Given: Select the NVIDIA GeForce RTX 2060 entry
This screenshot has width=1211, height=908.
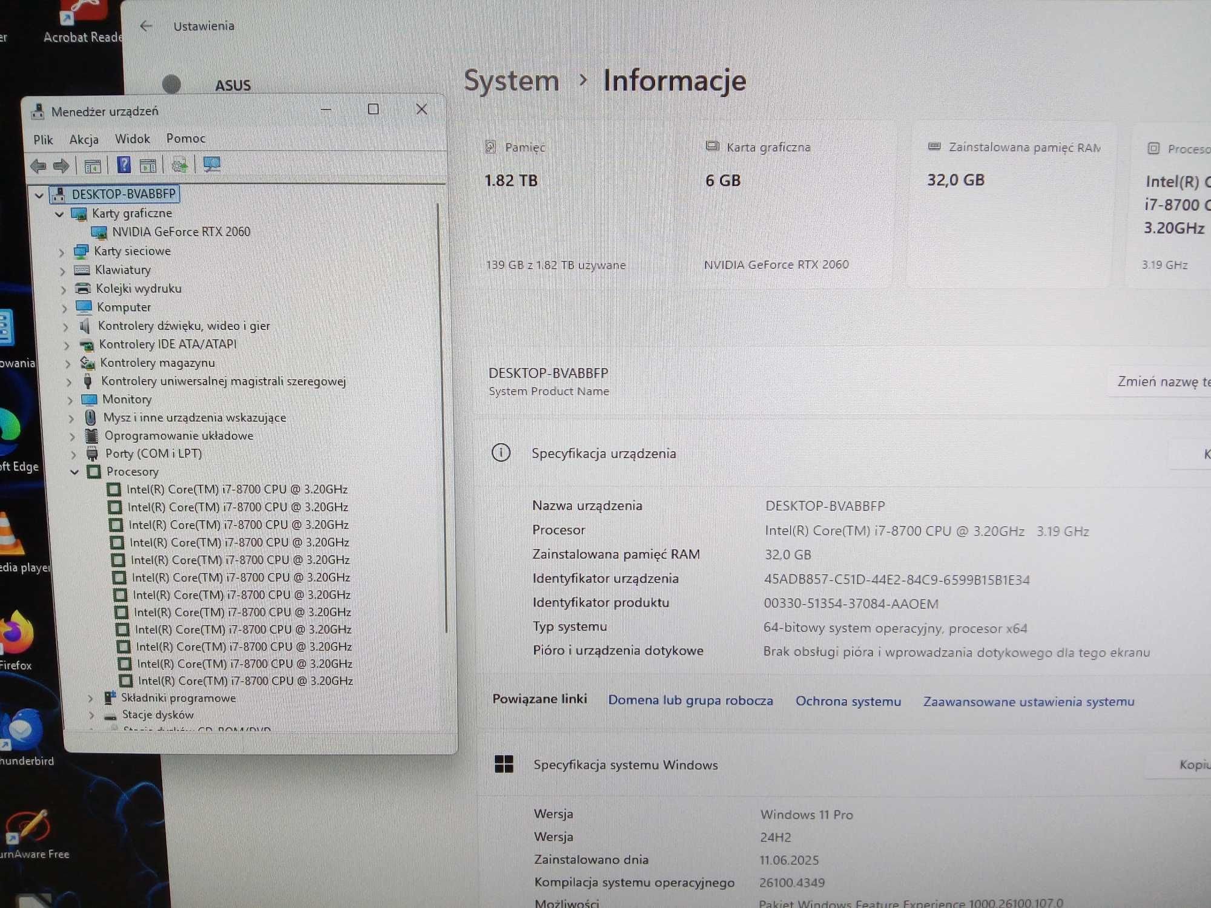Looking at the screenshot, I should click(x=181, y=232).
